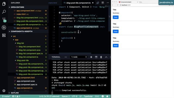Open the Debug view in activity bar
This screenshot has height=98, width=174.
pyautogui.click(x=4, y=27)
